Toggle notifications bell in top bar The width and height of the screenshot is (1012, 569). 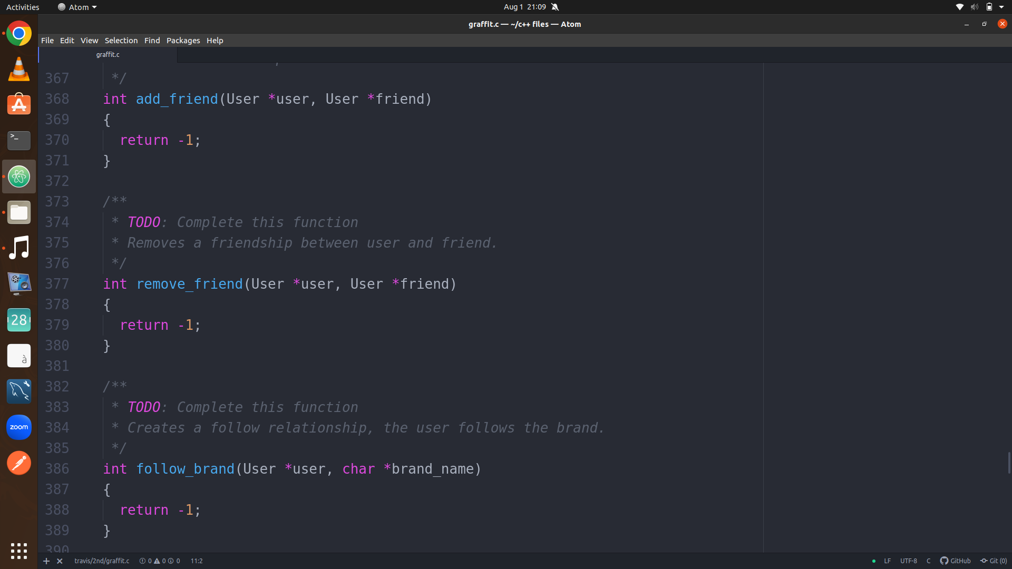click(555, 7)
